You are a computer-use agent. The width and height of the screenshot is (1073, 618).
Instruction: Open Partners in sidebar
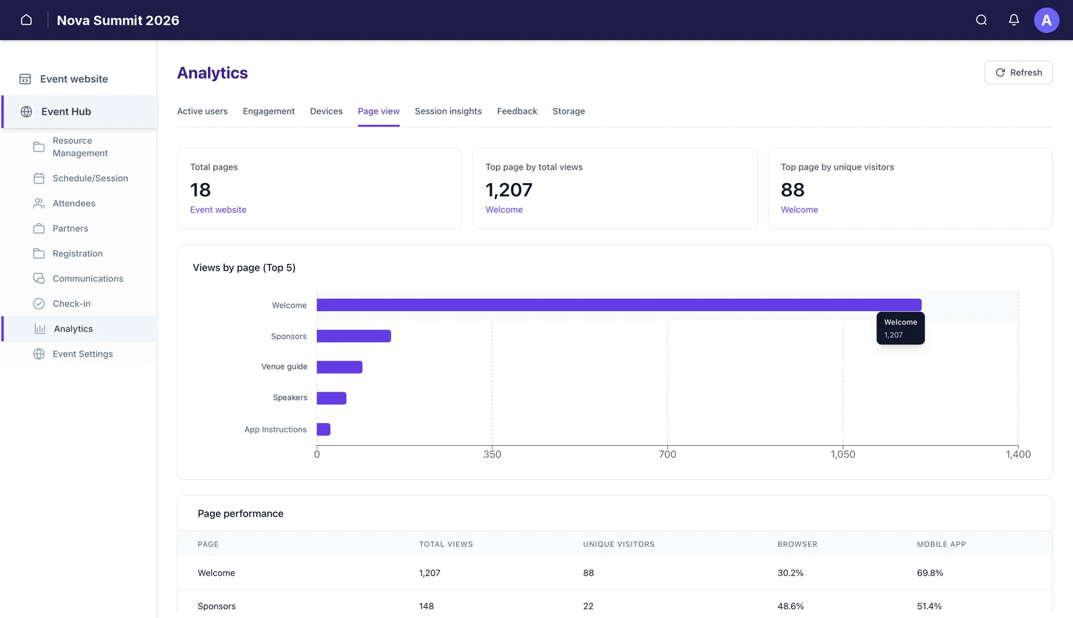click(70, 229)
